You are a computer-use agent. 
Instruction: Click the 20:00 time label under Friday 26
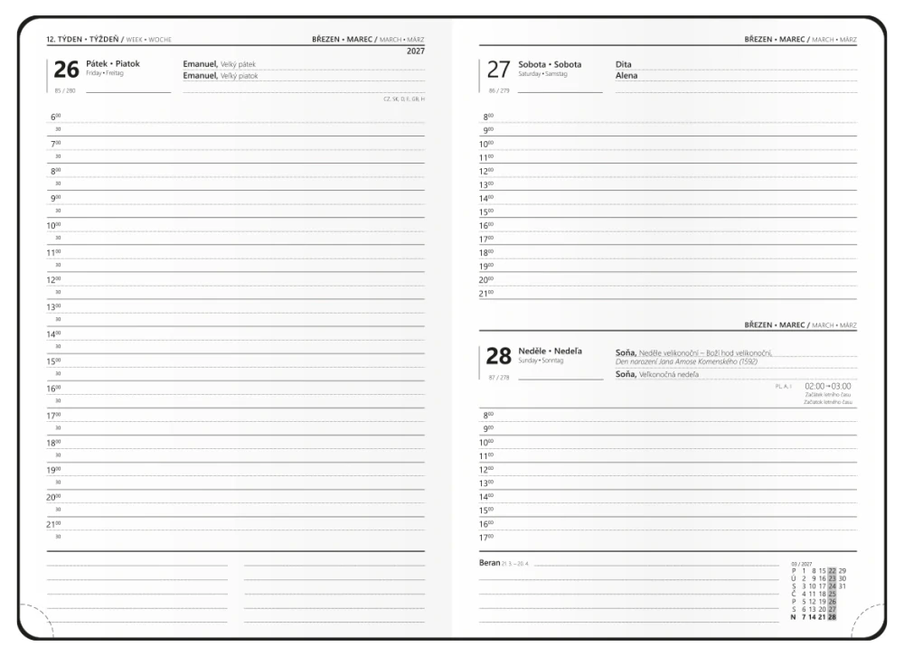[x=53, y=498]
